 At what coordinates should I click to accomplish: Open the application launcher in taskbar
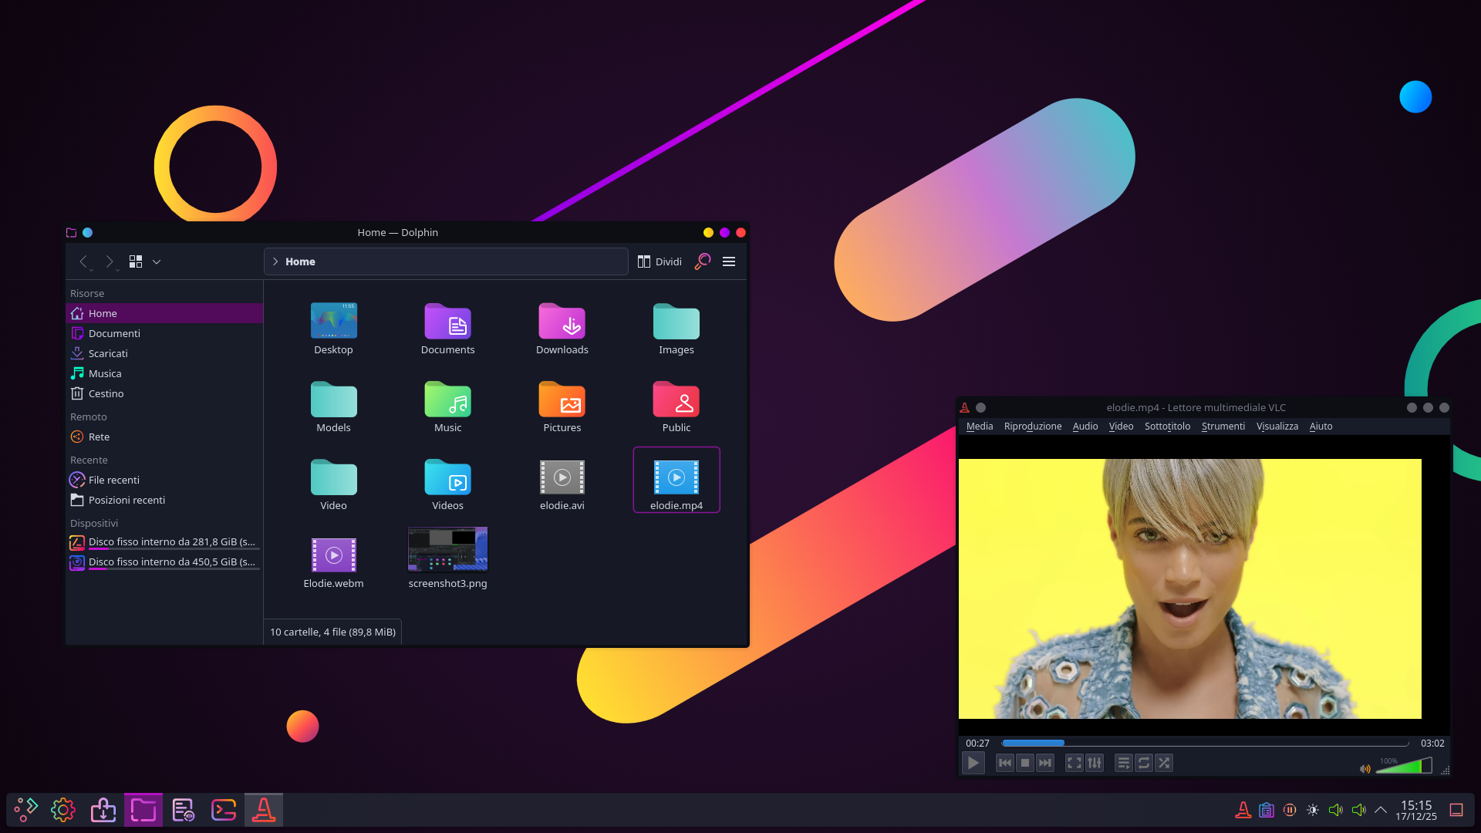point(26,810)
